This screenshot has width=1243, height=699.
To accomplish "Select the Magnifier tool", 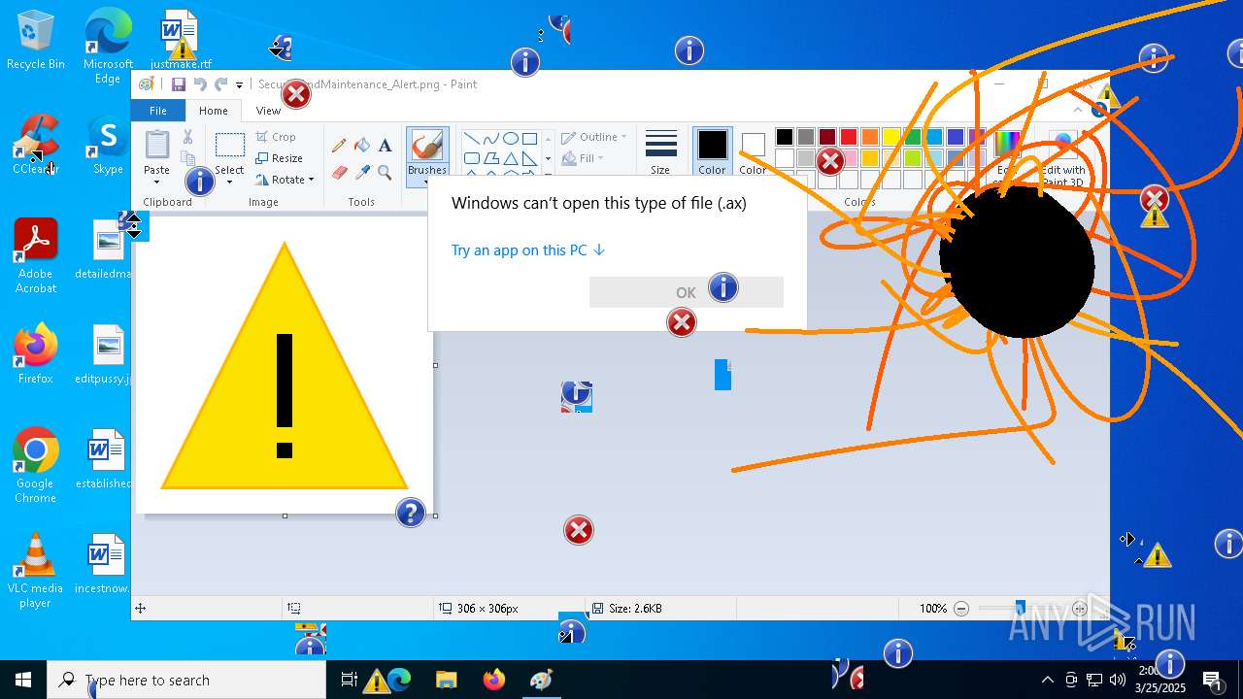I will pos(385,173).
